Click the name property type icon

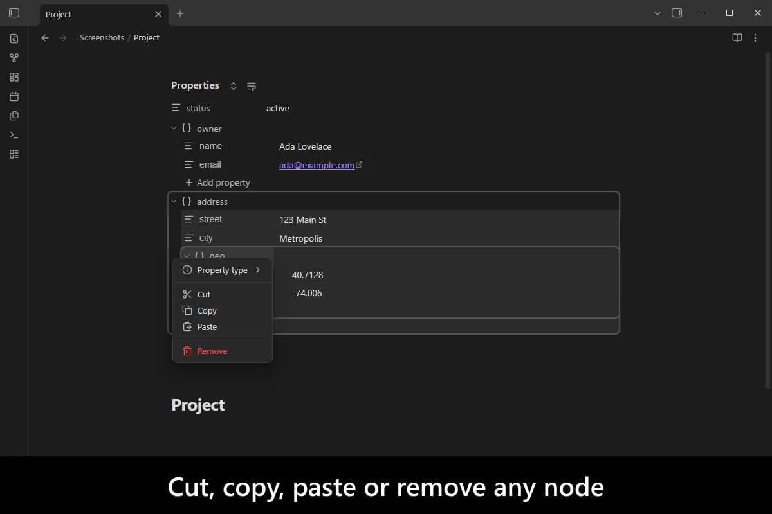(x=189, y=146)
